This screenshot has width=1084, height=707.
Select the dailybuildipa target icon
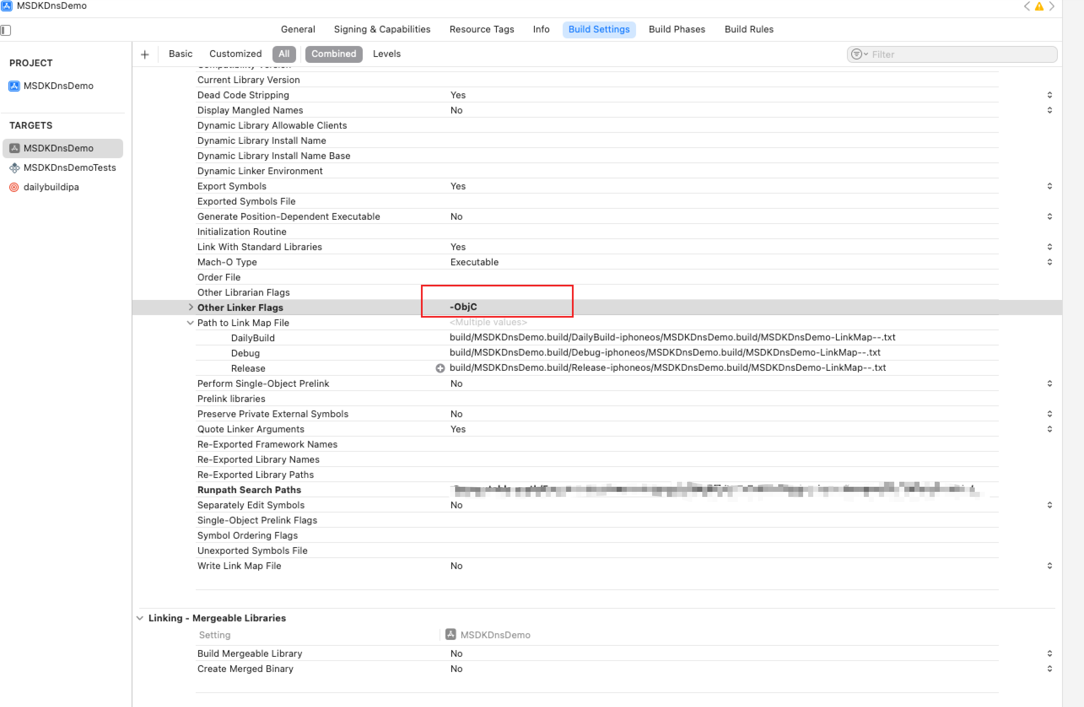(14, 187)
